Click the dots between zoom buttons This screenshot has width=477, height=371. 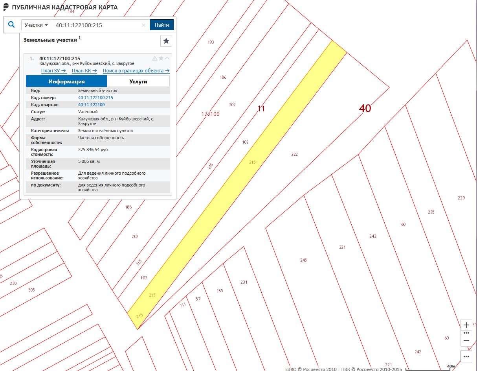pyautogui.click(x=466, y=333)
